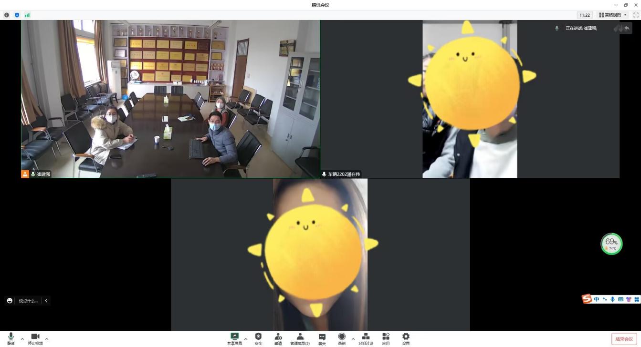Mute microphone with 静音 button
The height and width of the screenshot is (347, 641).
click(x=11, y=338)
